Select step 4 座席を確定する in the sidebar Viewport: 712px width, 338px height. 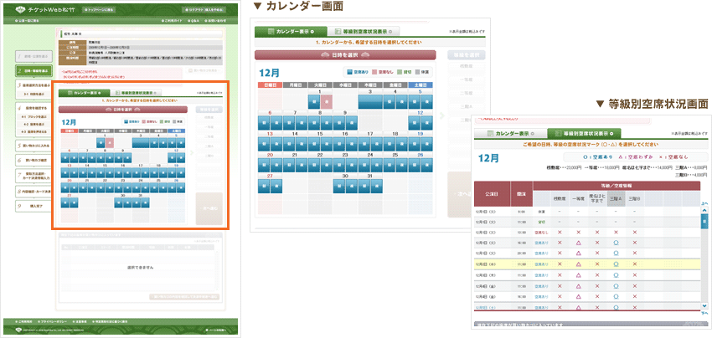34,109
